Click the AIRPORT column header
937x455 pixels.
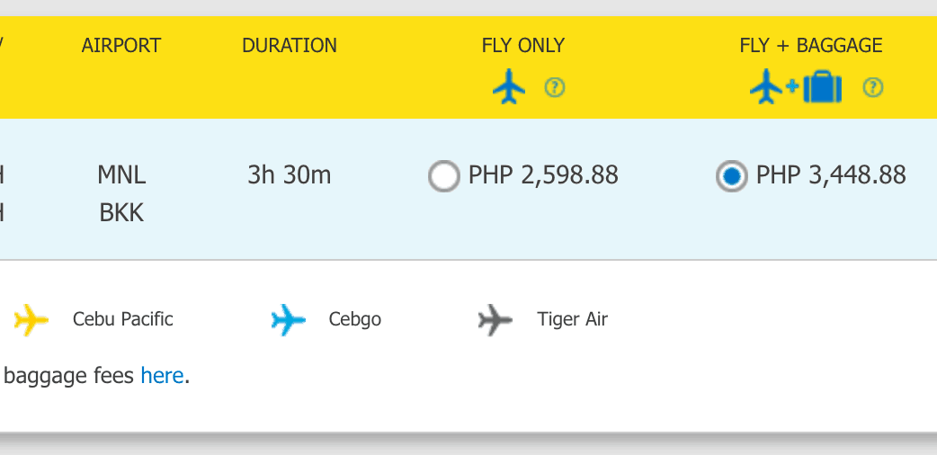[121, 45]
